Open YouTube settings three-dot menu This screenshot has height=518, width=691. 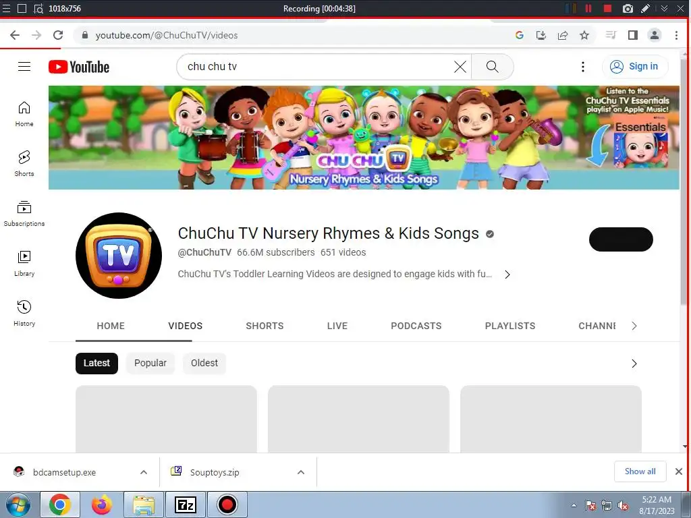click(x=582, y=67)
